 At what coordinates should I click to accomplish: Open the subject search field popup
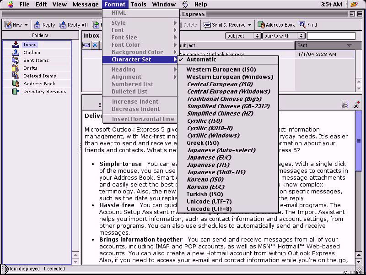(243, 36)
